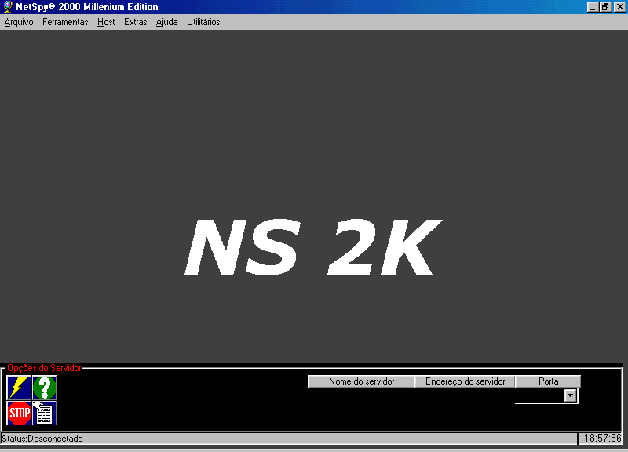Screen dimensions: 628x452
Task: Click the Endereço do servidor column header
Action: (465, 381)
